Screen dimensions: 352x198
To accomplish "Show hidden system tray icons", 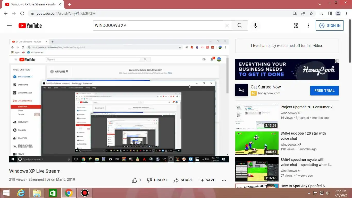I will click(x=309, y=193).
